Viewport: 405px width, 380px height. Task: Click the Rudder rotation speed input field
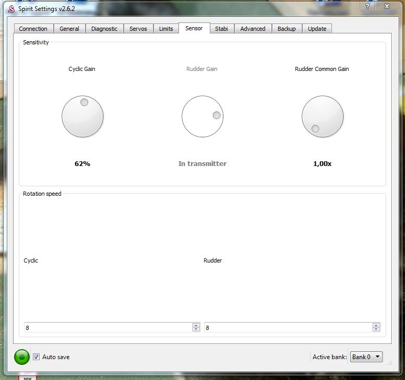(287, 327)
